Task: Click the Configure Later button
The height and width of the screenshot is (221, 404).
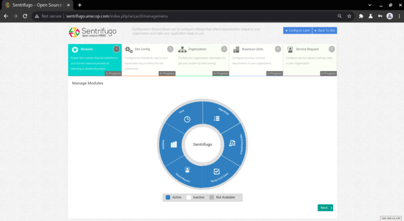Action: [298, 31]
